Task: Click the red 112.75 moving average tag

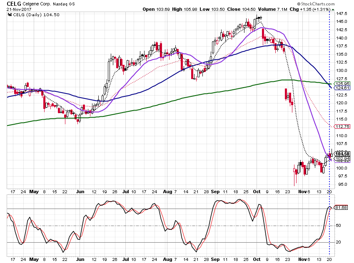Action: click(x=342, y=127)
